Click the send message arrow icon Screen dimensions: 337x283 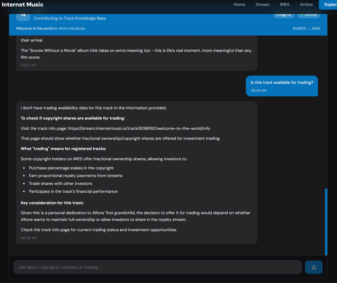[314, 267]
